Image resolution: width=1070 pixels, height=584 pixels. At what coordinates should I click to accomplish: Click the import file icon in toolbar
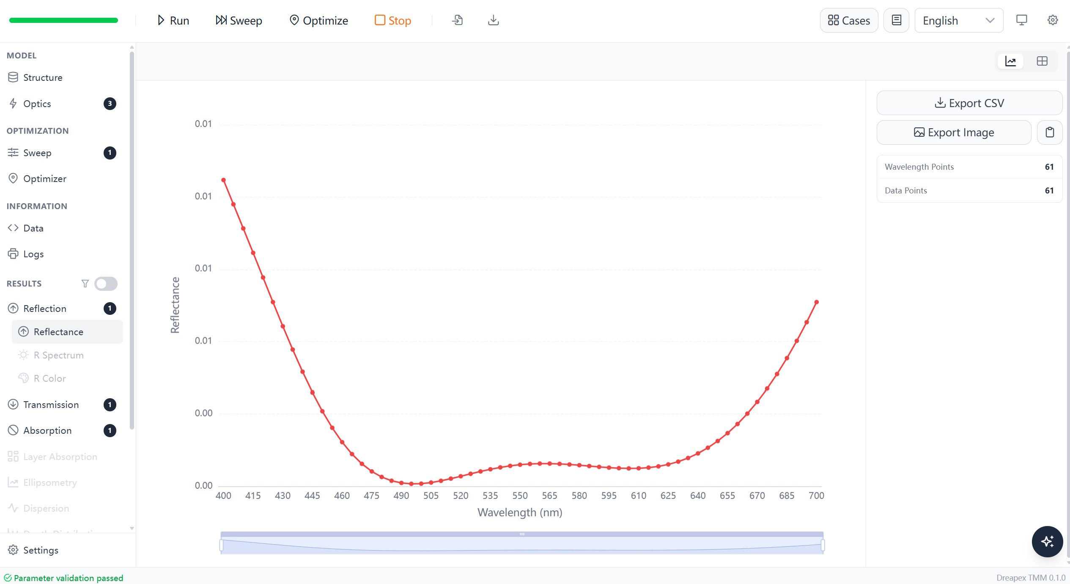pos(458,20)
